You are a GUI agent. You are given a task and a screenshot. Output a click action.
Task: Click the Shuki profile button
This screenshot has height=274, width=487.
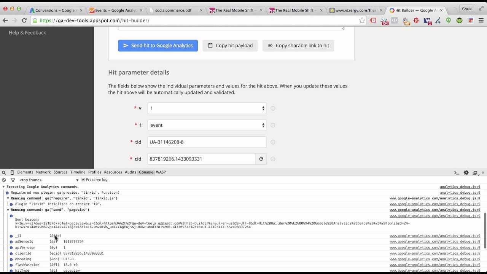click(x=467, y=9)
